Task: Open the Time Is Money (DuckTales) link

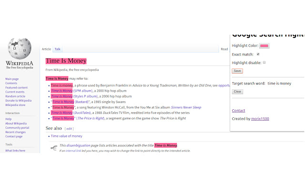Action: (x=71, y=113)
